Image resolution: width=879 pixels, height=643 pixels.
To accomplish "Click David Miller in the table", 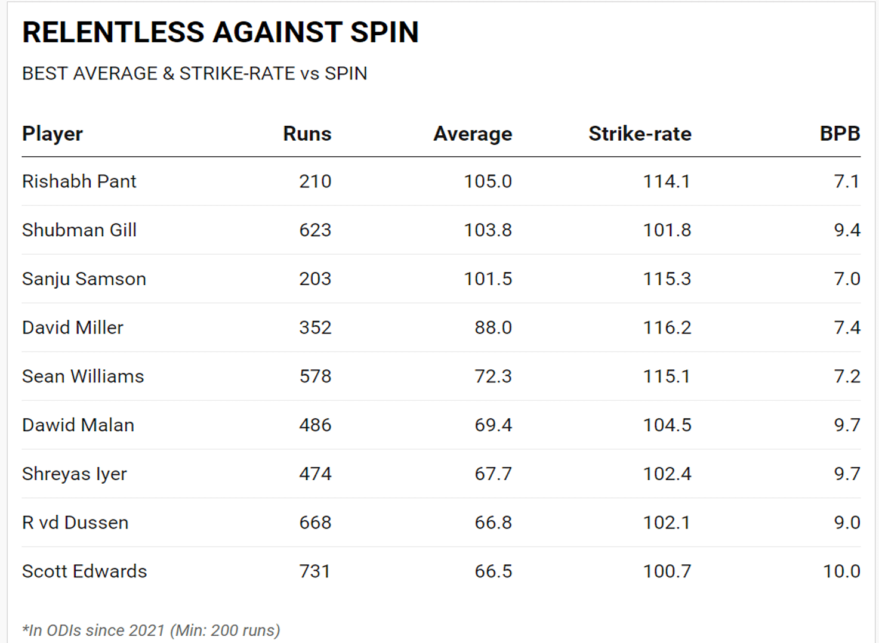I will [72, 327].
